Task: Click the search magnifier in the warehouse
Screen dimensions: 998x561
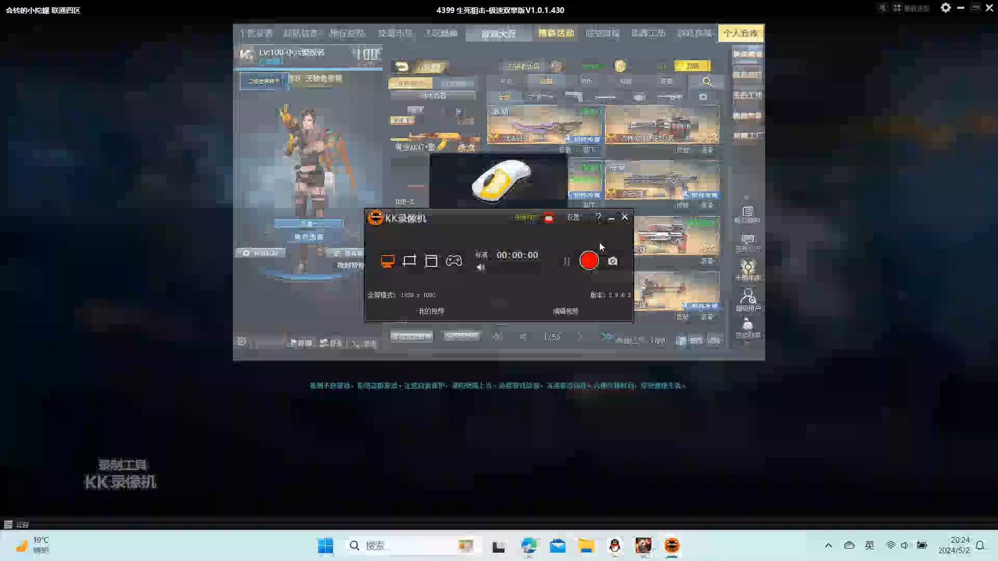Action: pos(707,82)
